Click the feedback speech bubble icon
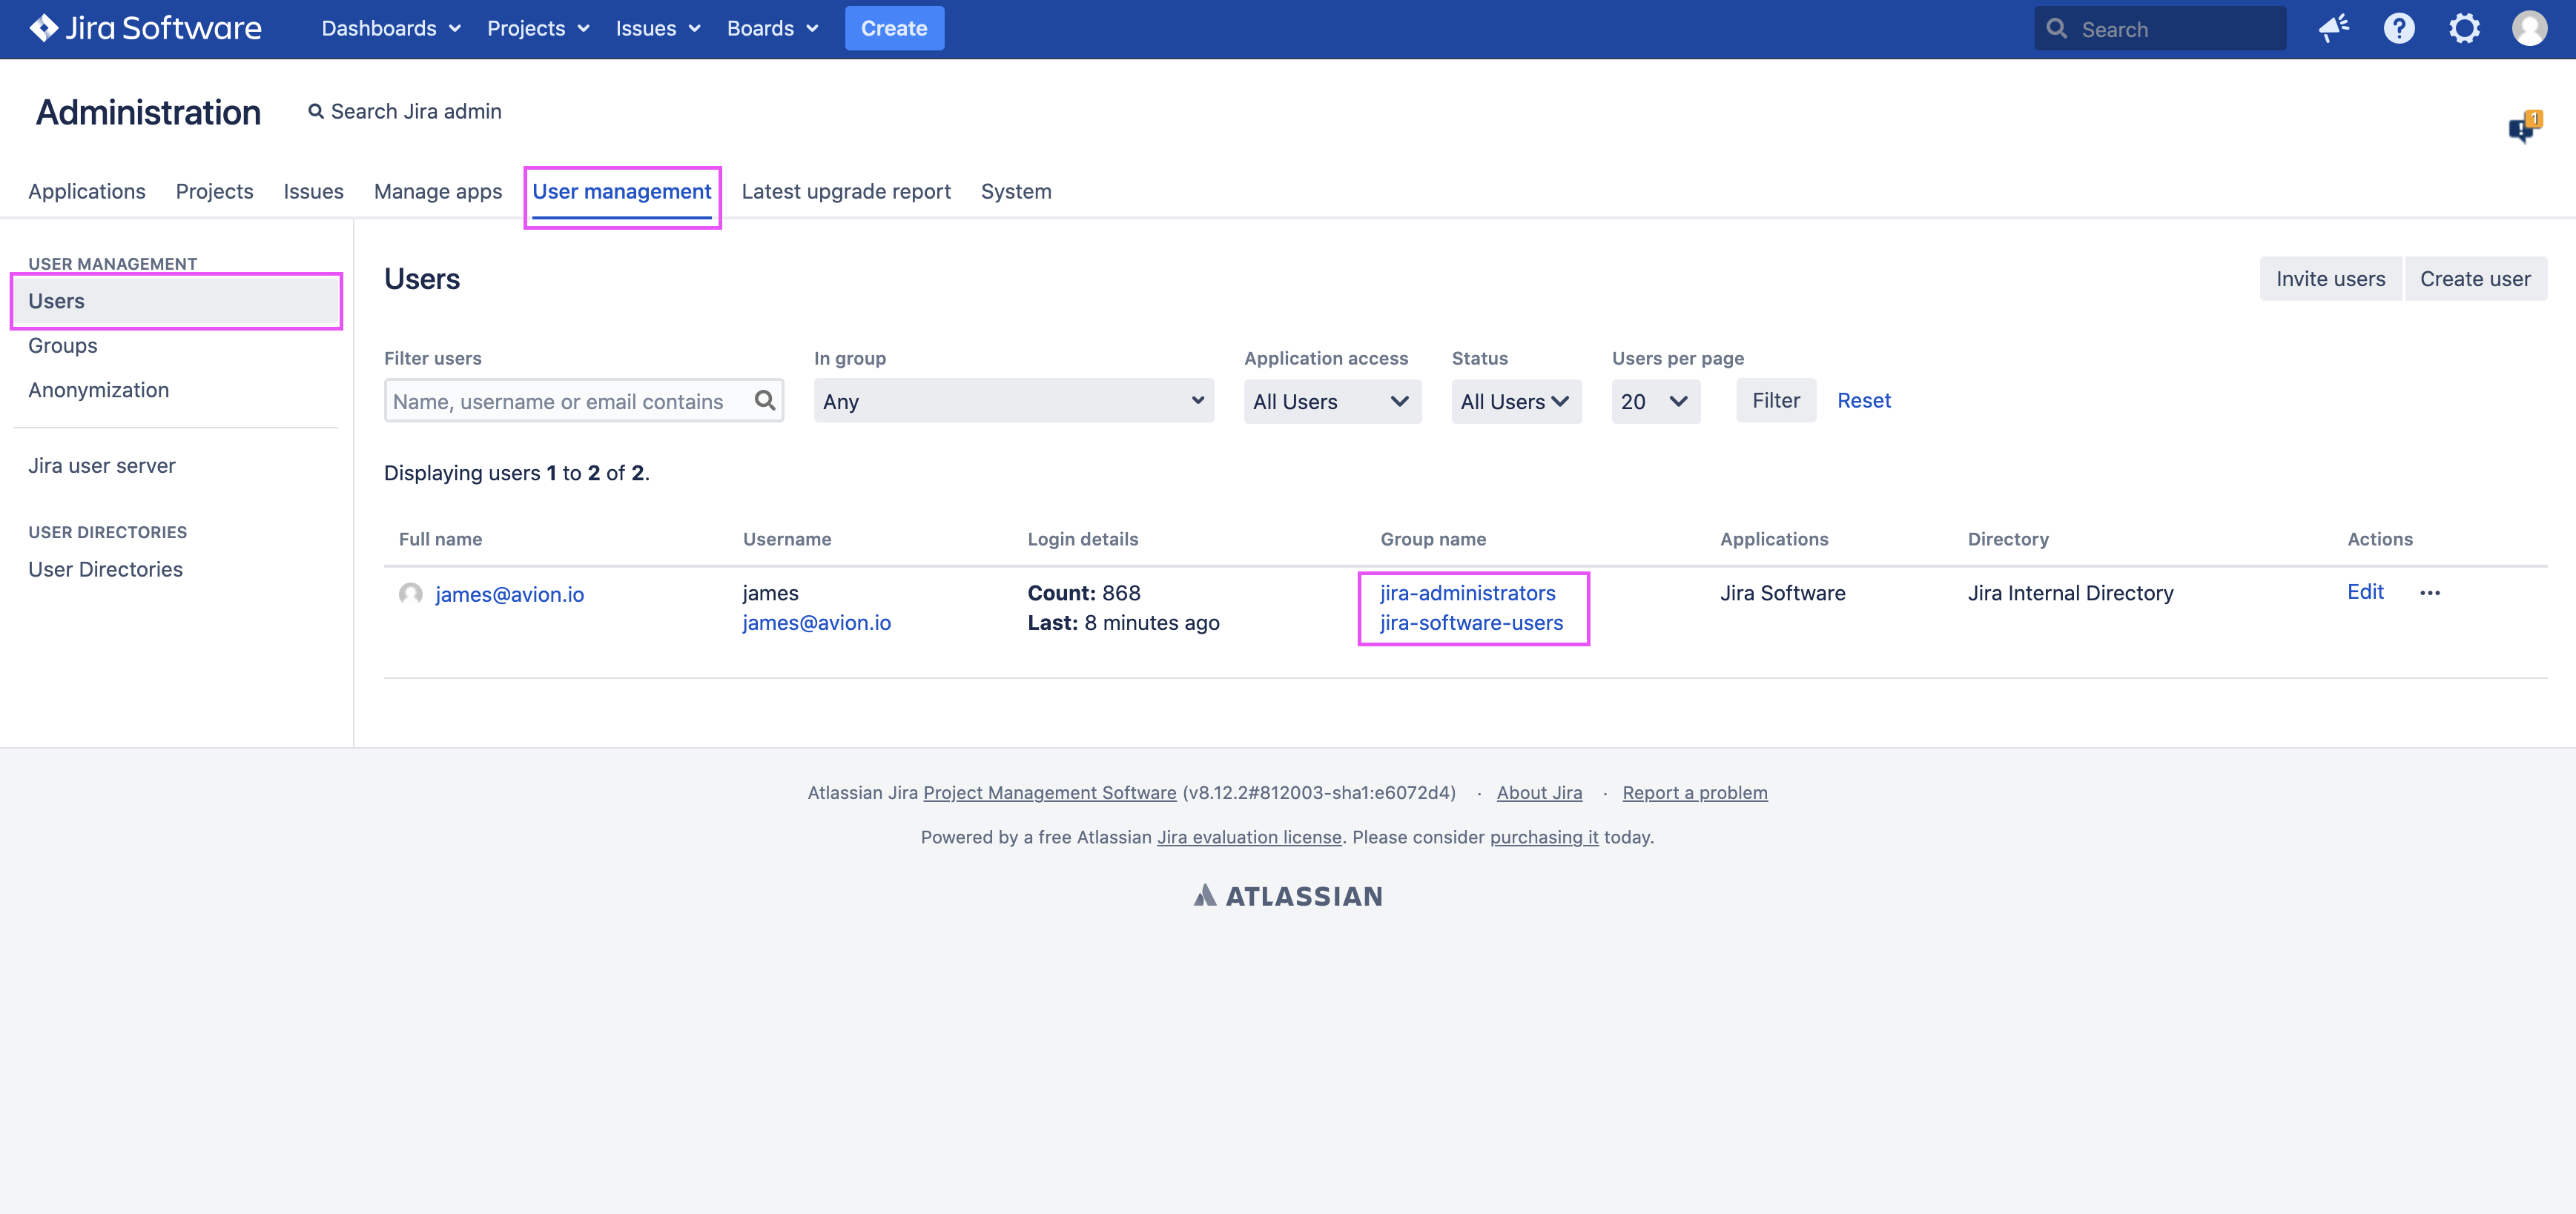The height and width of the screenshot is (1214, 2576). point(2524,127)
